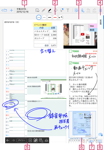The image size is (104, 150).
Task: Click the greyed Undo button
Action: tap(88, 10)
